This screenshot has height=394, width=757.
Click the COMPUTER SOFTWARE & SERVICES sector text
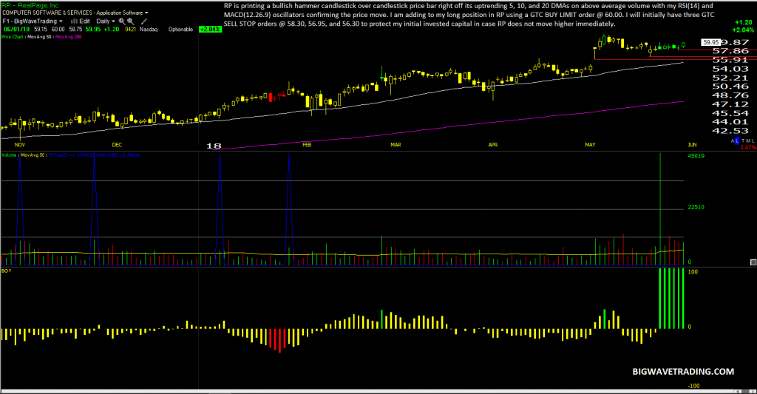[47, 13]
